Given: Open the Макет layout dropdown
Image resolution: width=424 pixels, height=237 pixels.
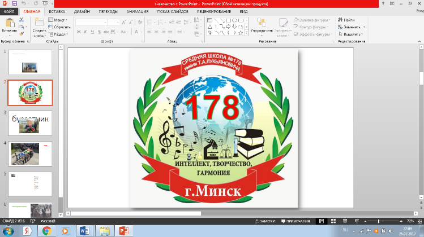Looking at the screenshot, I should (58, 20).
